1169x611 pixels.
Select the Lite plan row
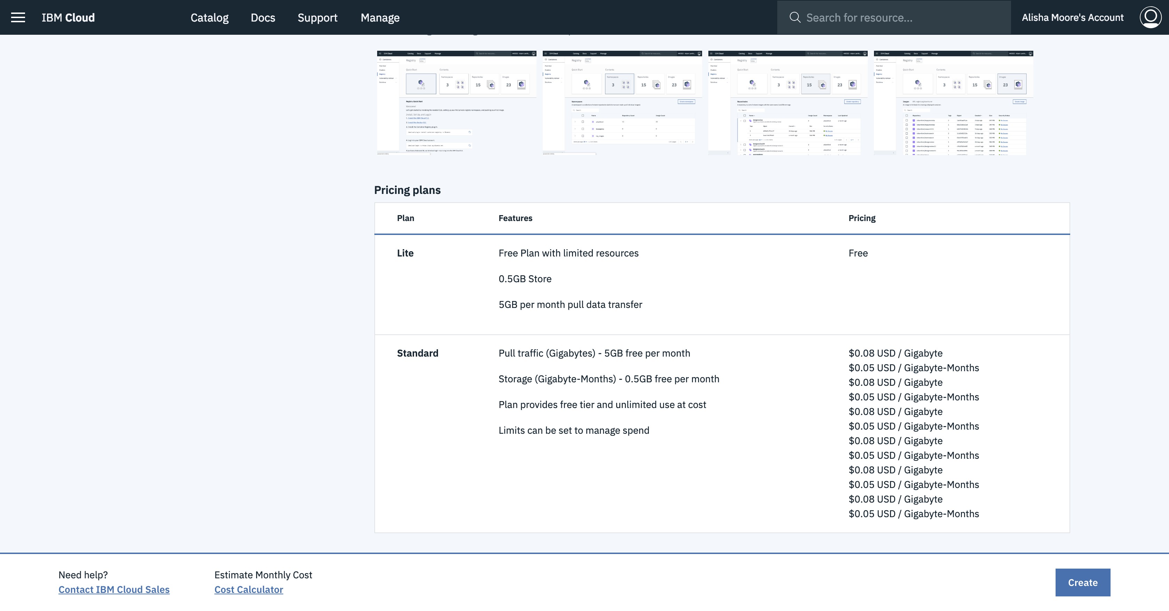click(722, 285)
